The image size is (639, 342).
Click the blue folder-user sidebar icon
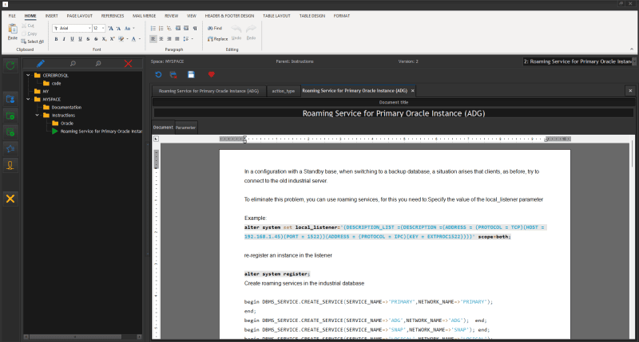click(10, 99)
